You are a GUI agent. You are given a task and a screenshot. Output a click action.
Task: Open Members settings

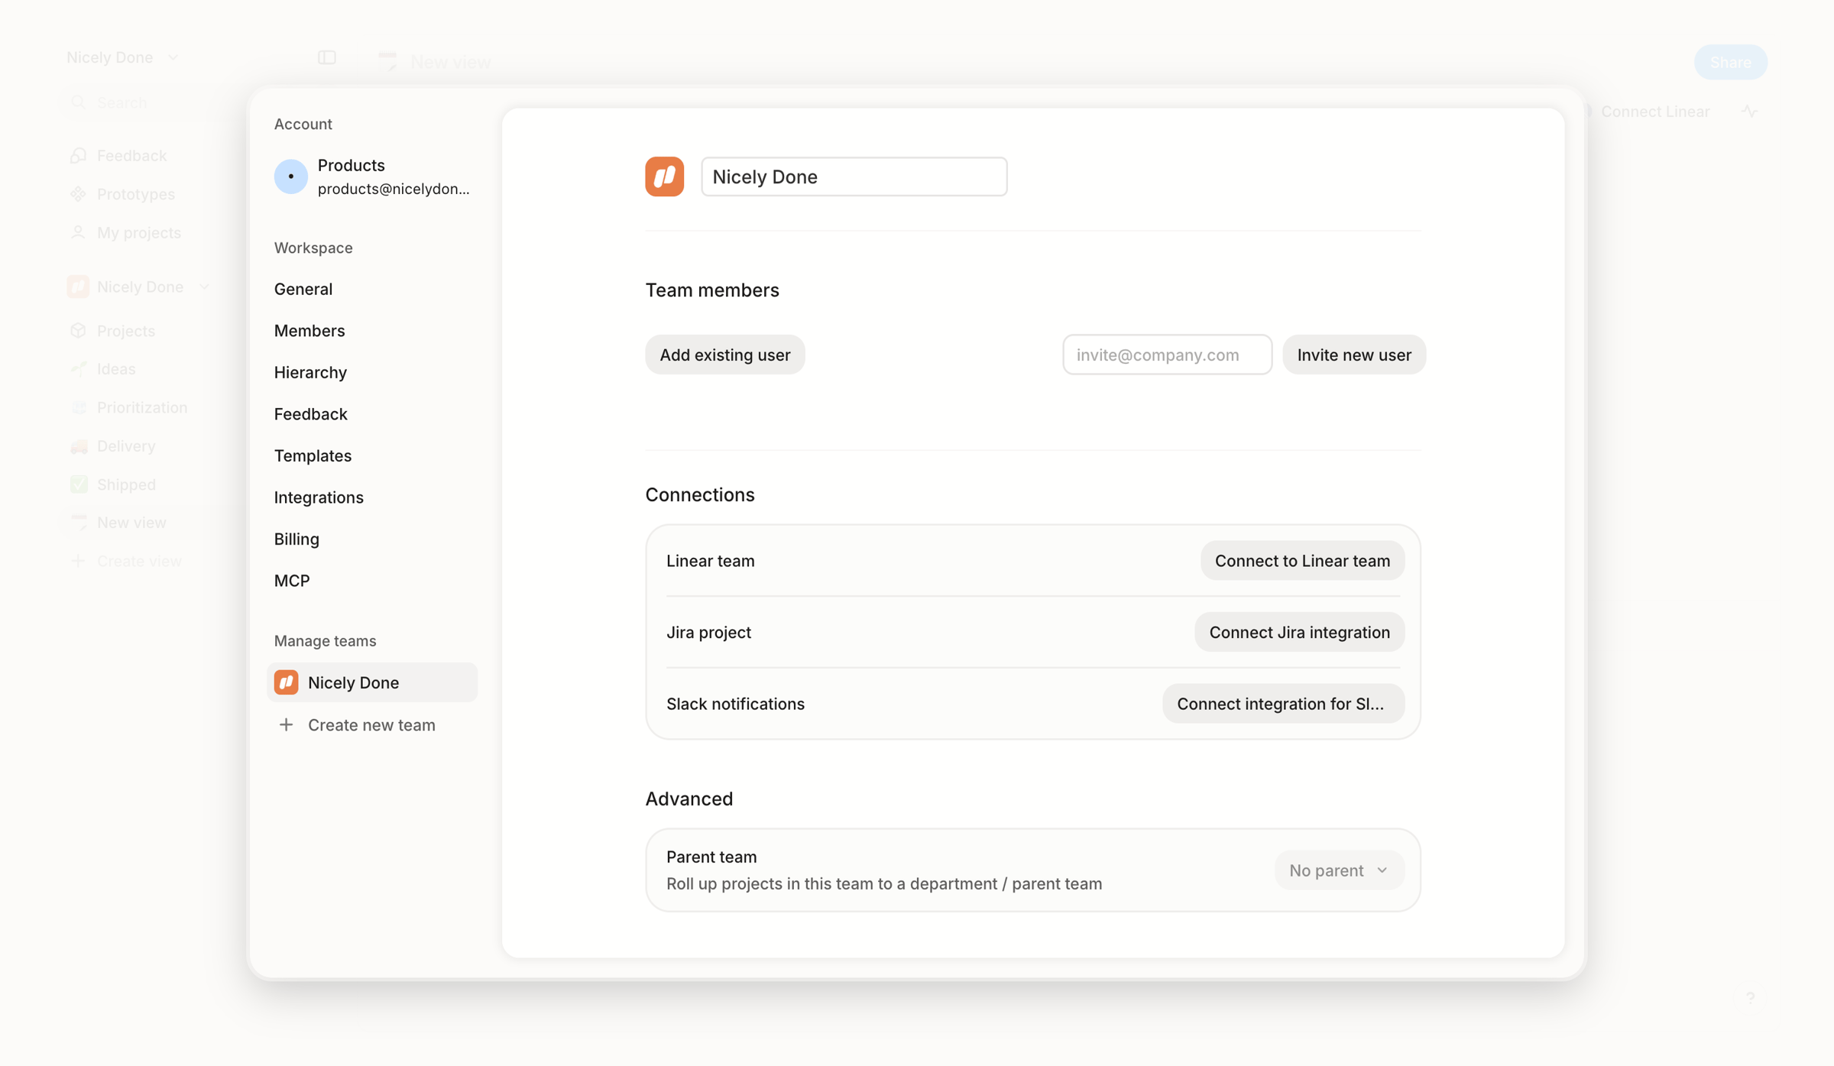pyautogui.click(x=309, y=331)
